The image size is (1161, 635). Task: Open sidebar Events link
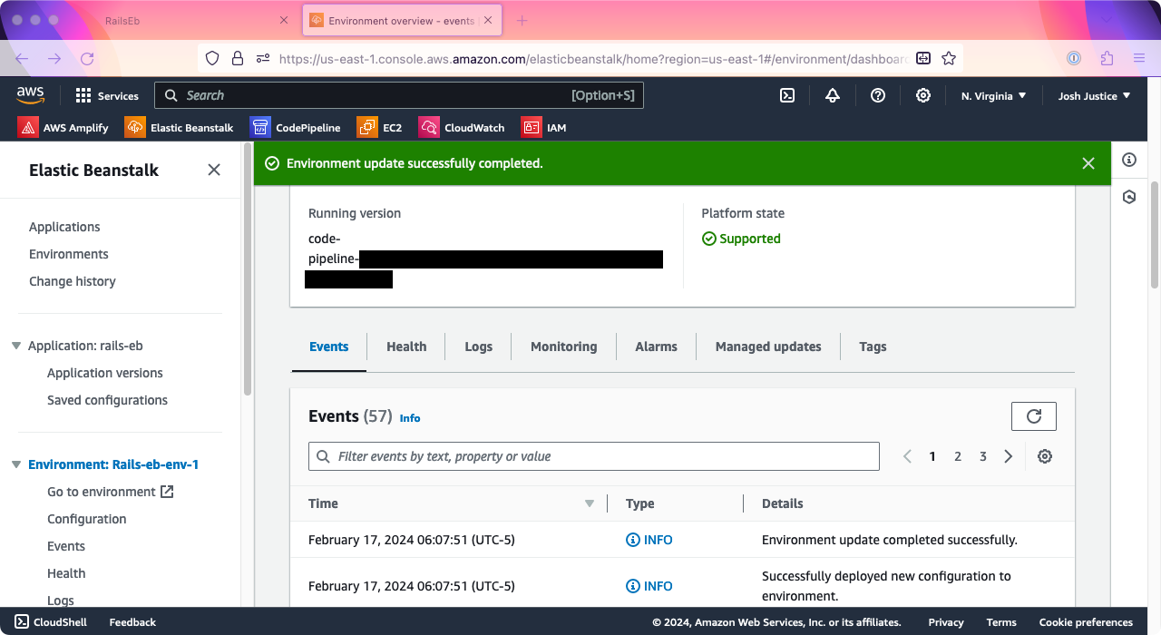pos(66,546)
